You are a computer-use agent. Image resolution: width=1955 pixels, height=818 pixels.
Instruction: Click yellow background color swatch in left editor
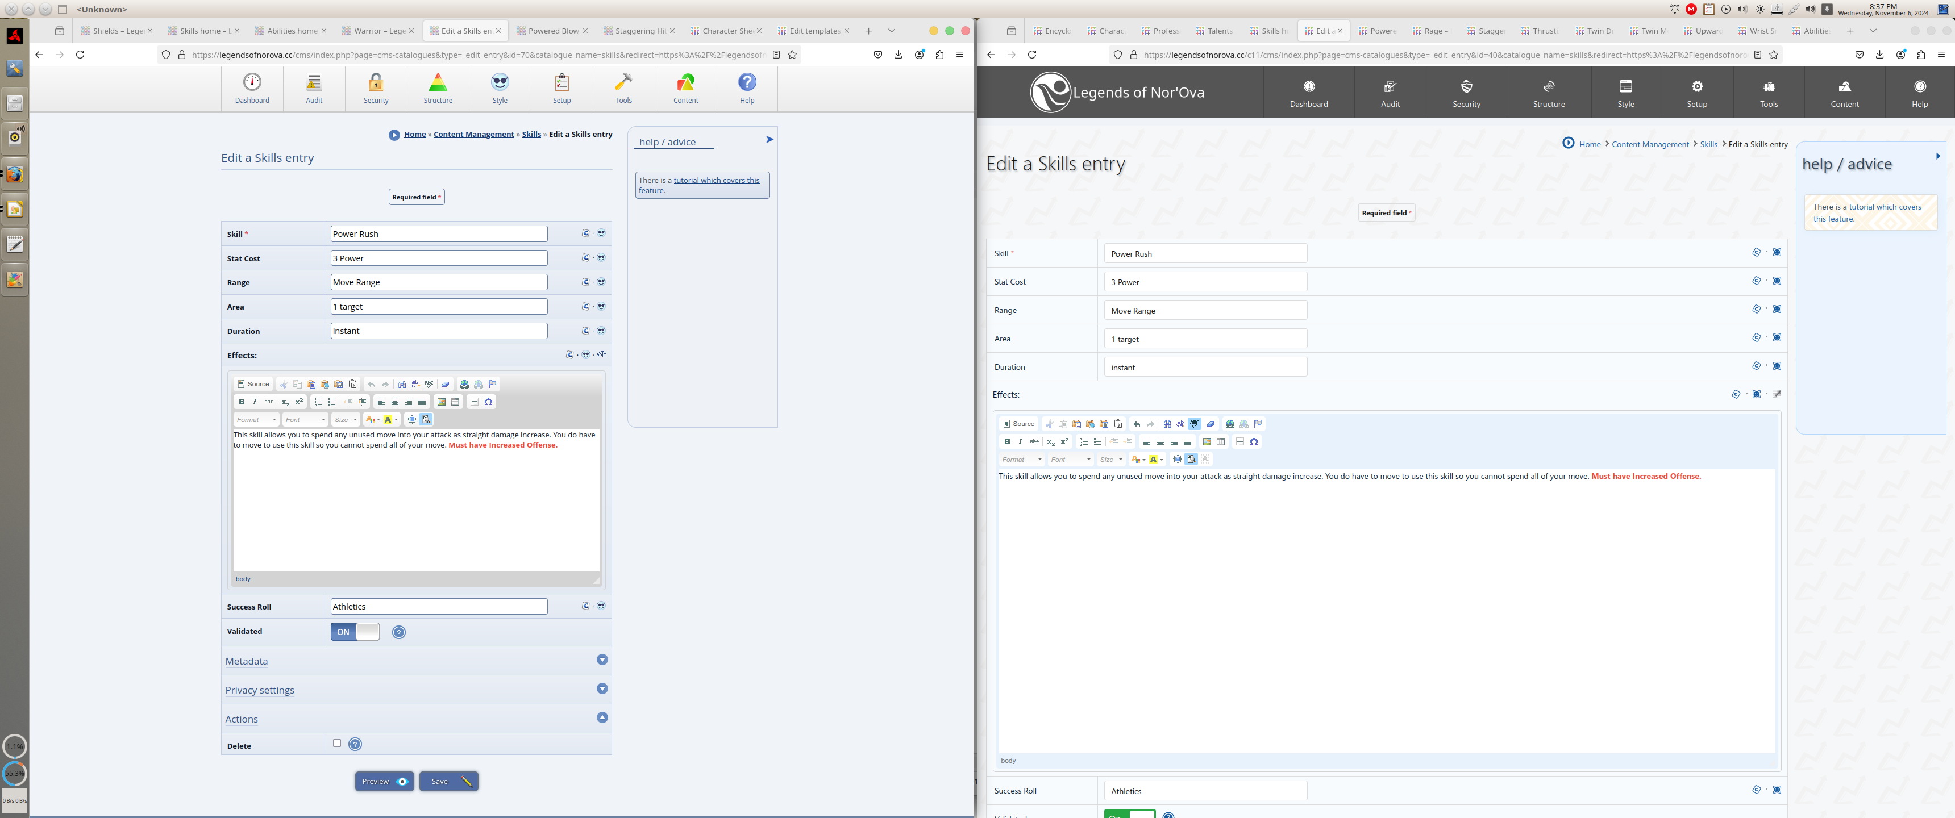pos(388,420)
